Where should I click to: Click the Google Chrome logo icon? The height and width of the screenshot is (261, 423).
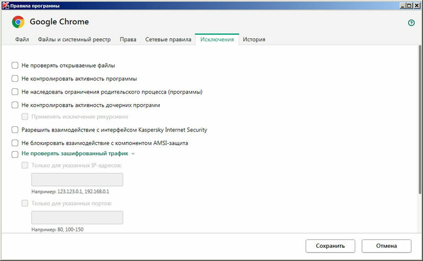(x=18, y=22)
